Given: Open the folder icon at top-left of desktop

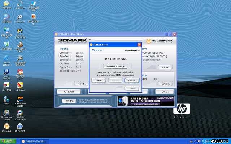Looking at the screenshot, I should 6,5.
